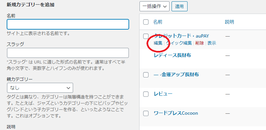Check the レビュー row checkbox
The height and width of the screenshot is (130, 266).
click(x=146, y=94)
